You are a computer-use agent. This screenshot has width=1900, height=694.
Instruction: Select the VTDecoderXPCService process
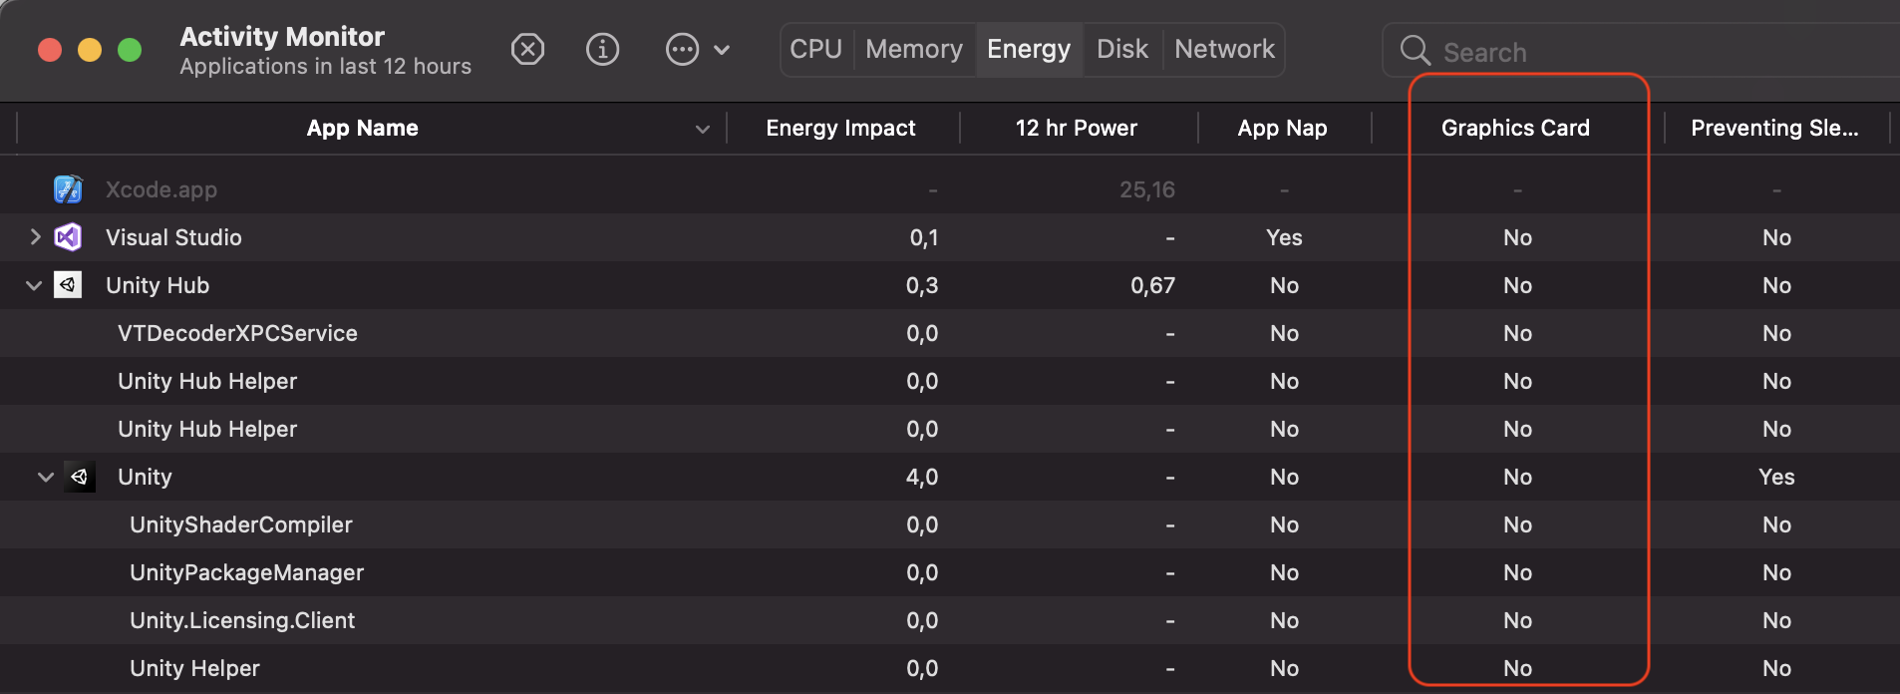(x=237, y=333)
